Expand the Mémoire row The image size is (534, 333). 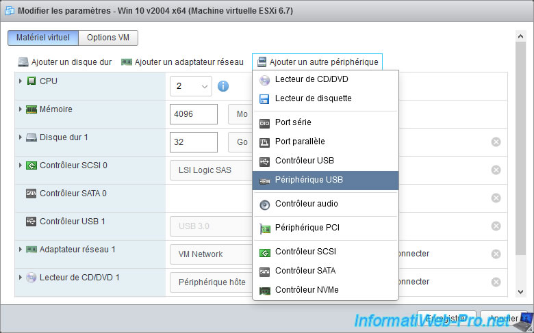pos(21,109)
